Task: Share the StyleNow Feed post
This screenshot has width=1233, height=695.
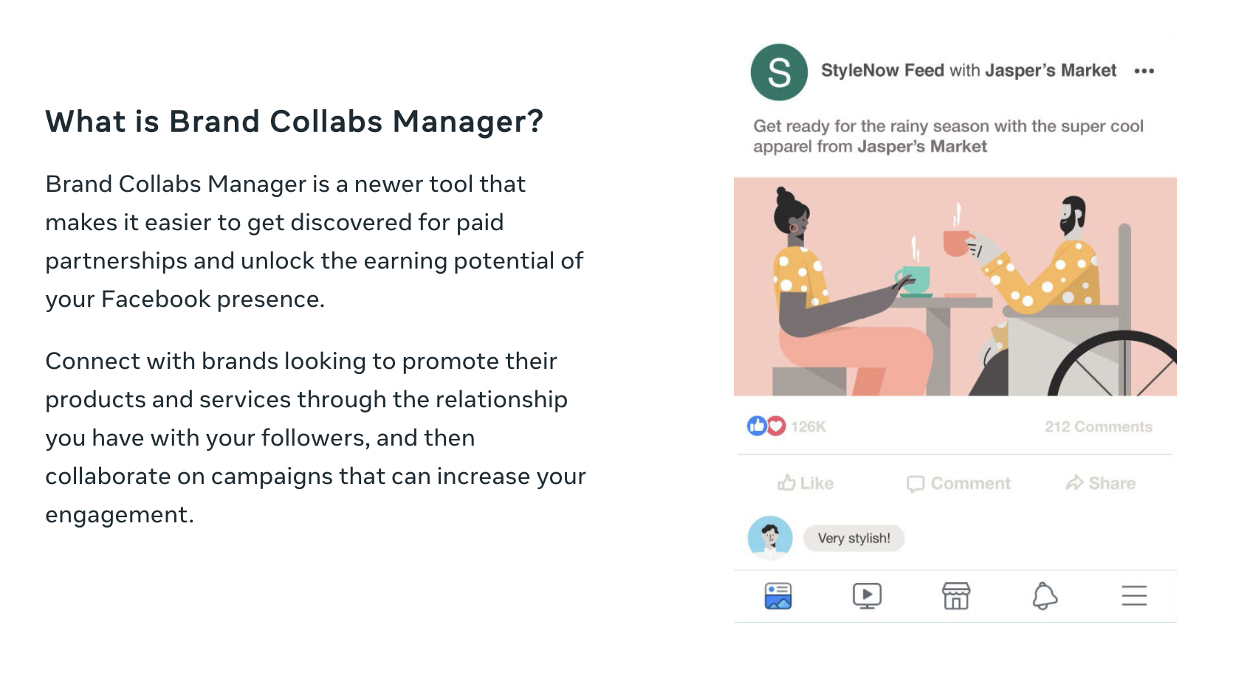Action: (1100, 483)
